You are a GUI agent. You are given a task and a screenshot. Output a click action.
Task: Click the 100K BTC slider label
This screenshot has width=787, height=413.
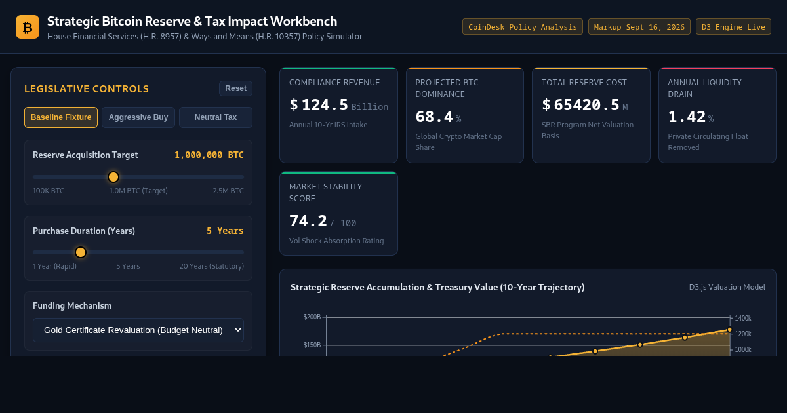(x=49, y=191)
